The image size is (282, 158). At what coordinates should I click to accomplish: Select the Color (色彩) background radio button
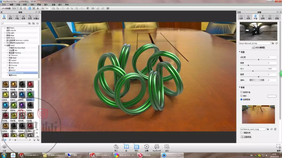[x=241, y=96]
